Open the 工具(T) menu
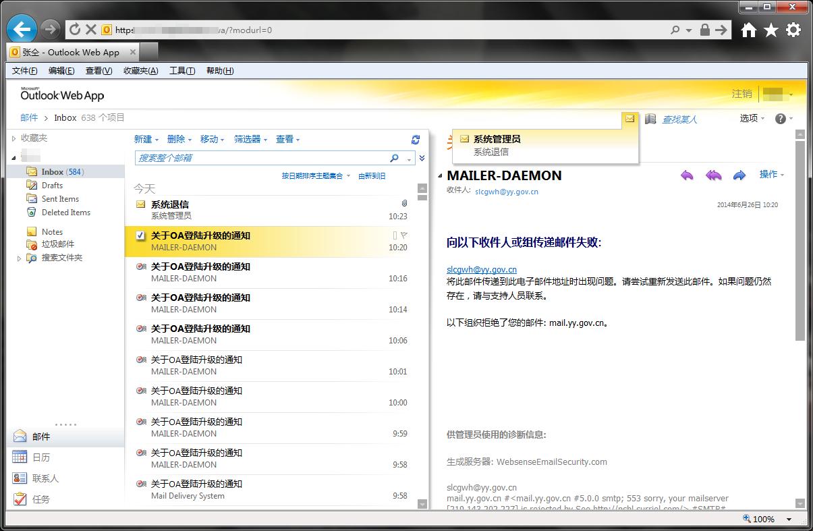813x531 pixels. pyautogui.click(x=182, y=71)
